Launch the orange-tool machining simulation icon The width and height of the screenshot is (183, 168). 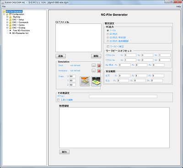click(85, 81)
